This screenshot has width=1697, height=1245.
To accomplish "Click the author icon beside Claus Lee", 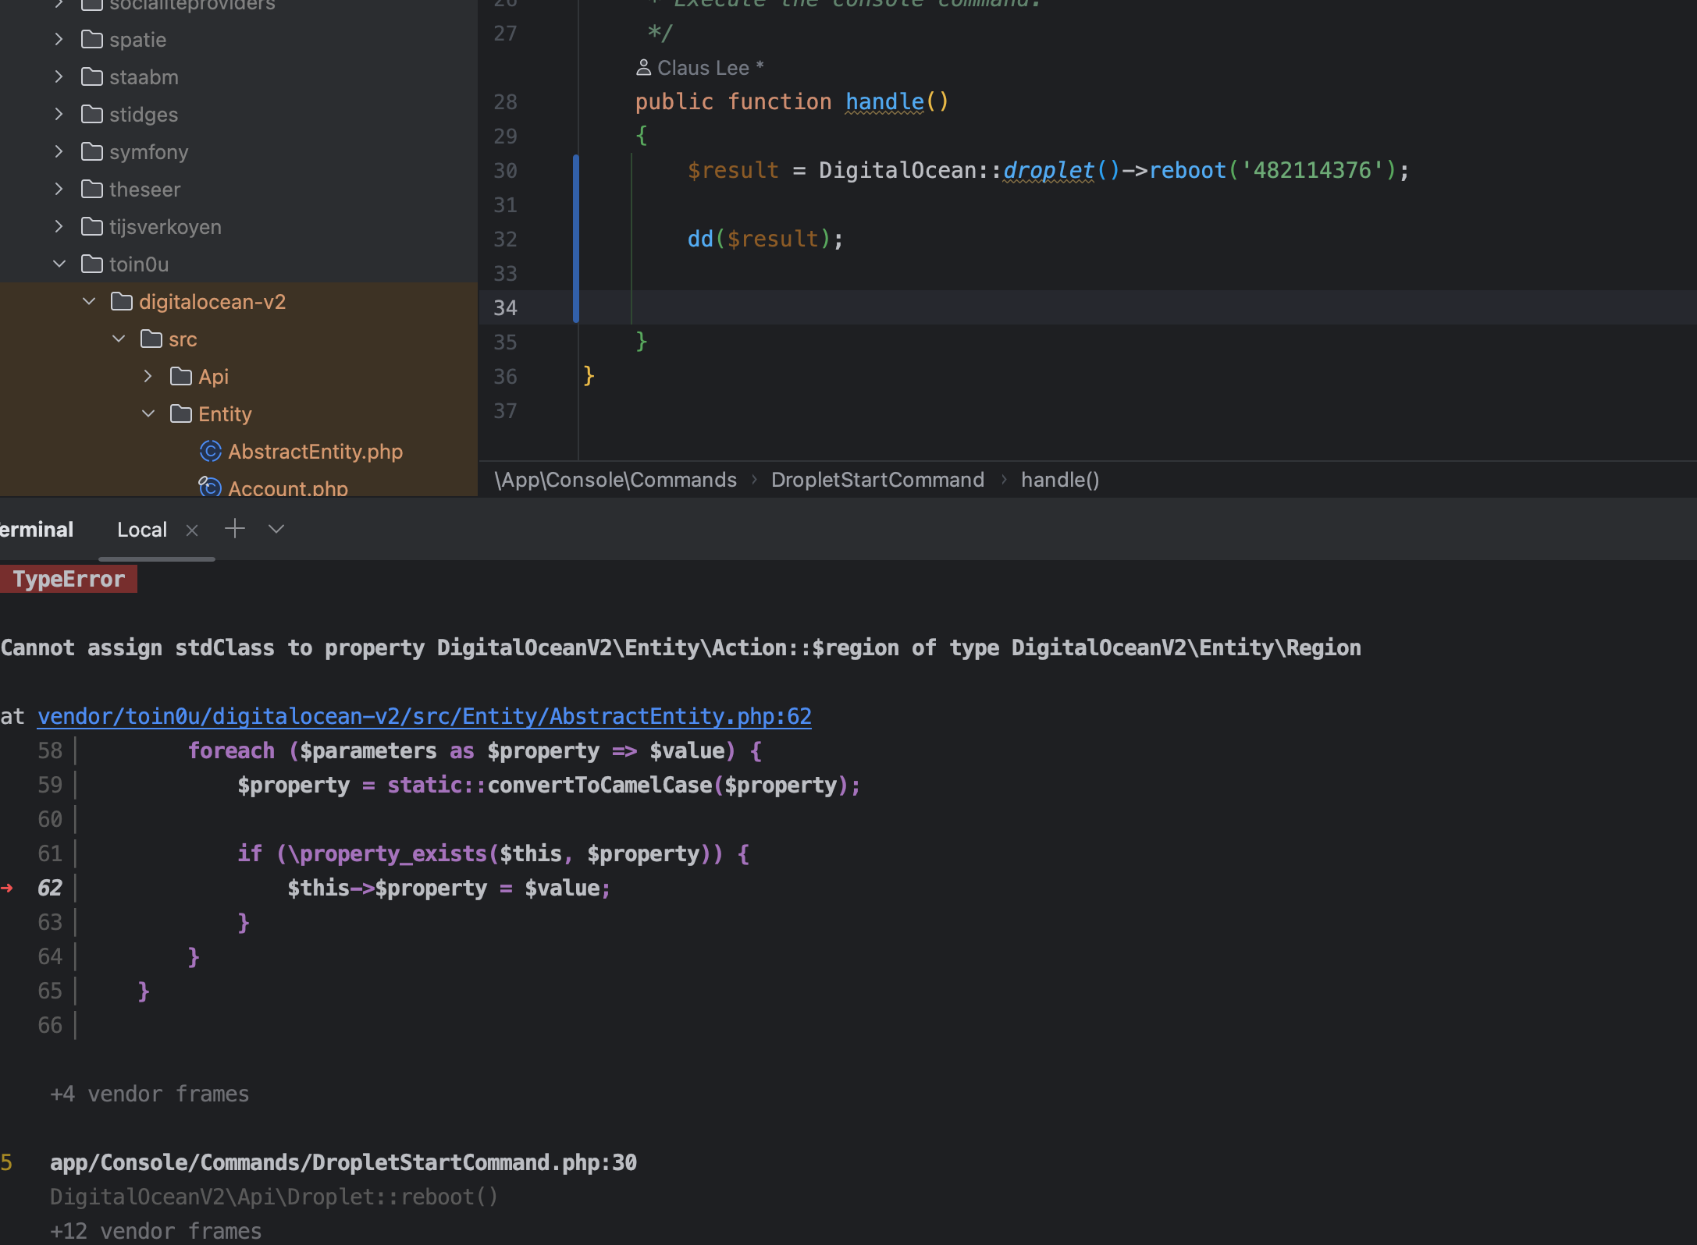I will pyautogui.click(x=643, y=68).
